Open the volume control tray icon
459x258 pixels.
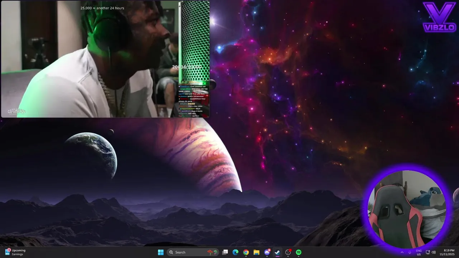click(x=434, y=252)
